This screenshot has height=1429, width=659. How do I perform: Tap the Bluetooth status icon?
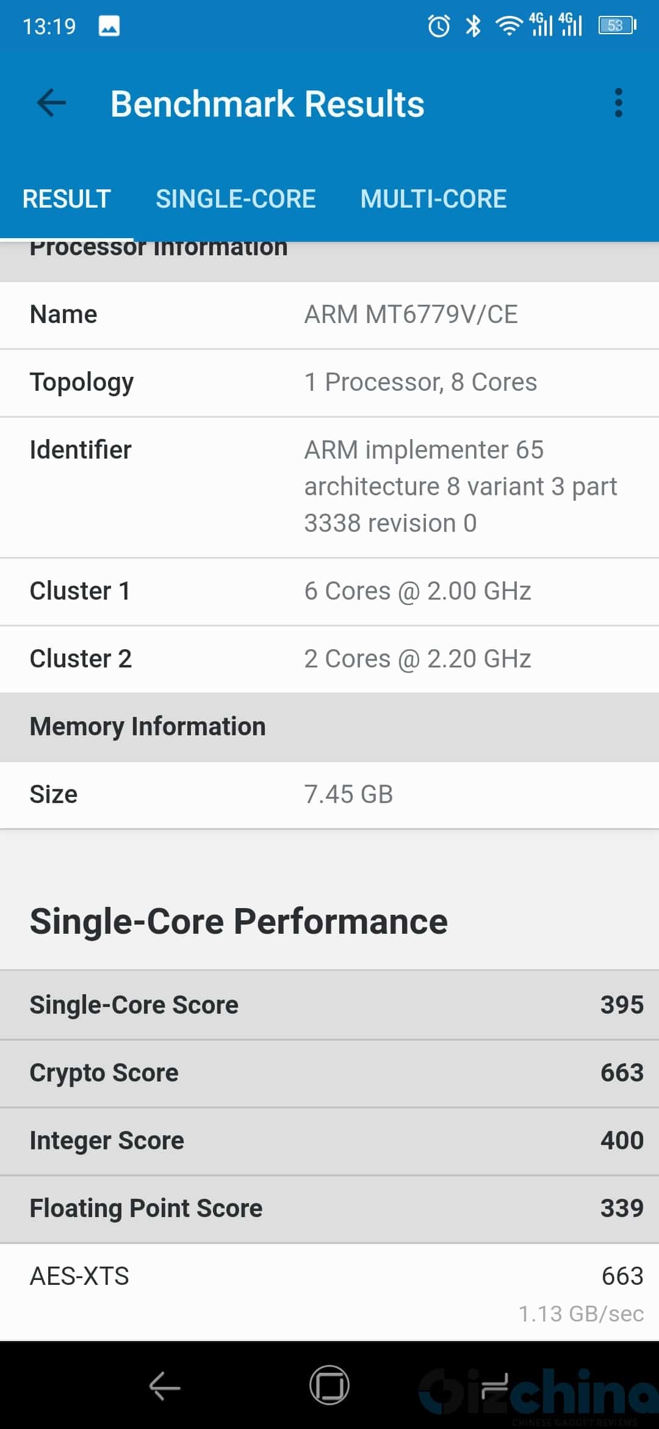pyautogui.click(x=473, y=26)
